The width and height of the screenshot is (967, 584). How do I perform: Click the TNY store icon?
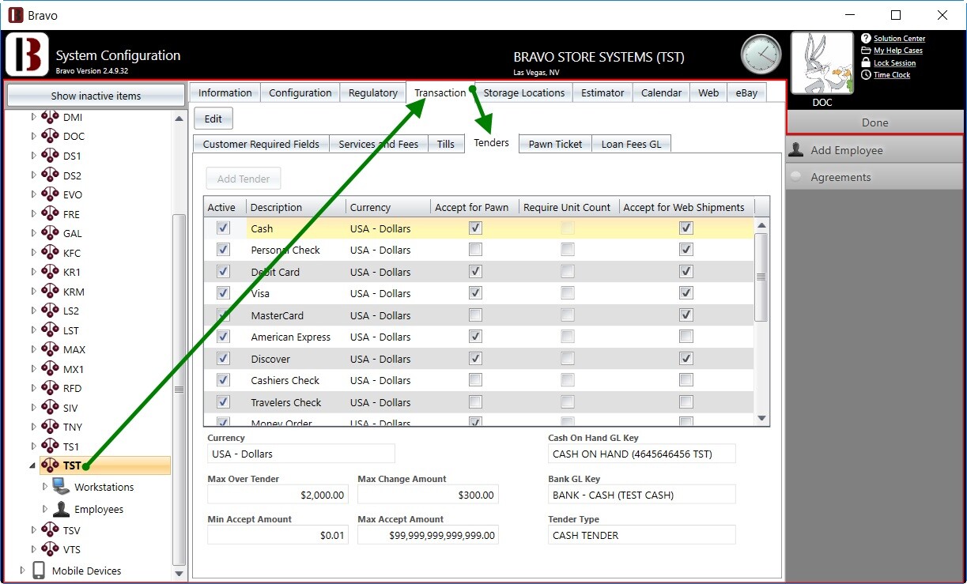pos(51,427)
